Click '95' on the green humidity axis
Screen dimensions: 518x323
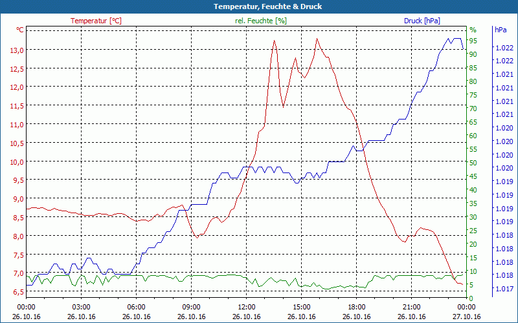tap(473, 41)
